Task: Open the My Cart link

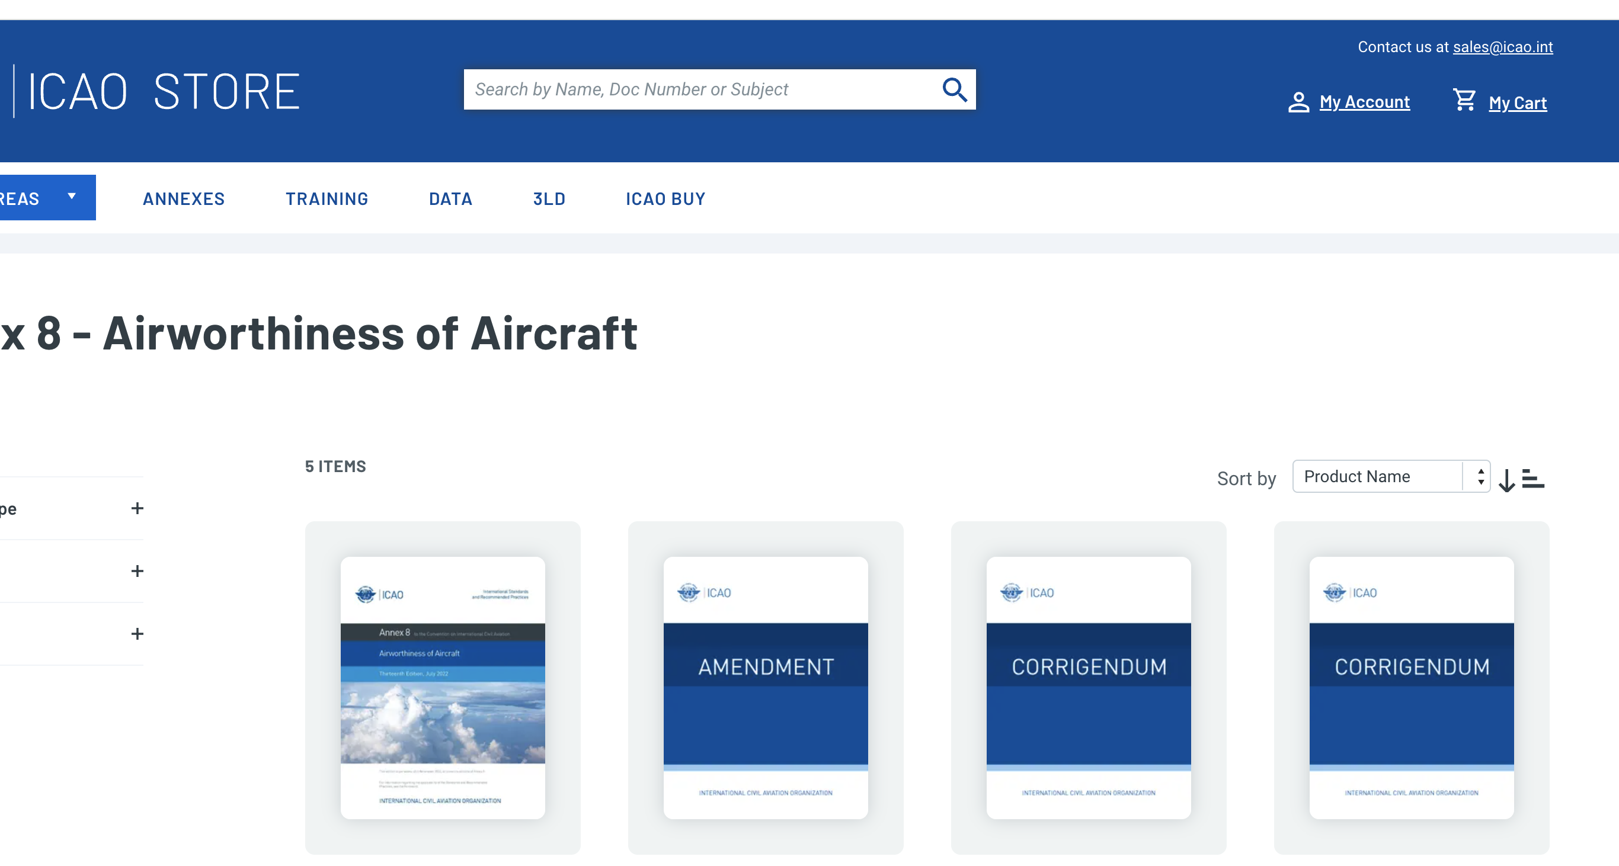Action: point(1517,103)
